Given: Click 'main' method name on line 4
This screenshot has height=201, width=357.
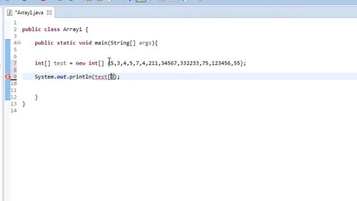Looking at the screenshot, I should click(x=101, y=43).
